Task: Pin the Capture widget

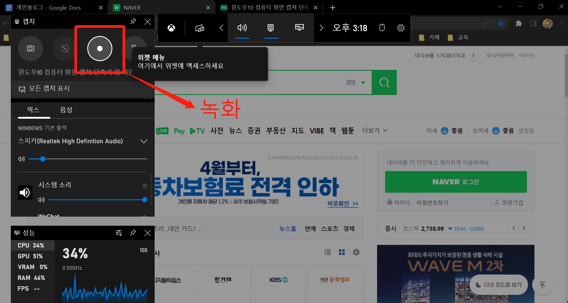Action: [133, 22]
